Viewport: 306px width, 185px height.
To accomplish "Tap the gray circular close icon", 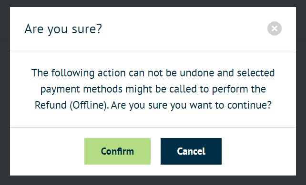I will point(275,28).
